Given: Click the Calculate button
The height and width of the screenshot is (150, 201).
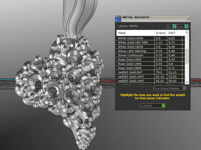Looking at the screenshot, I should [x=153, y=105].
